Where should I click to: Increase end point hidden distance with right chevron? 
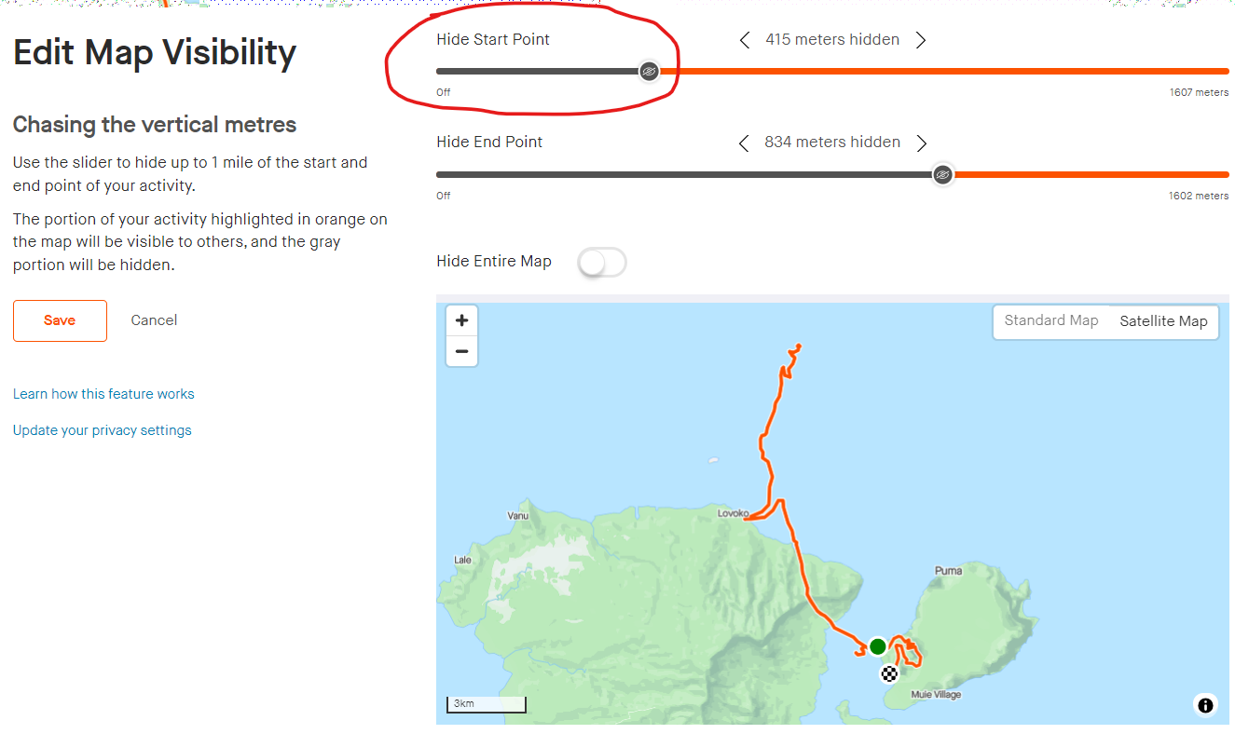(922, 143)
